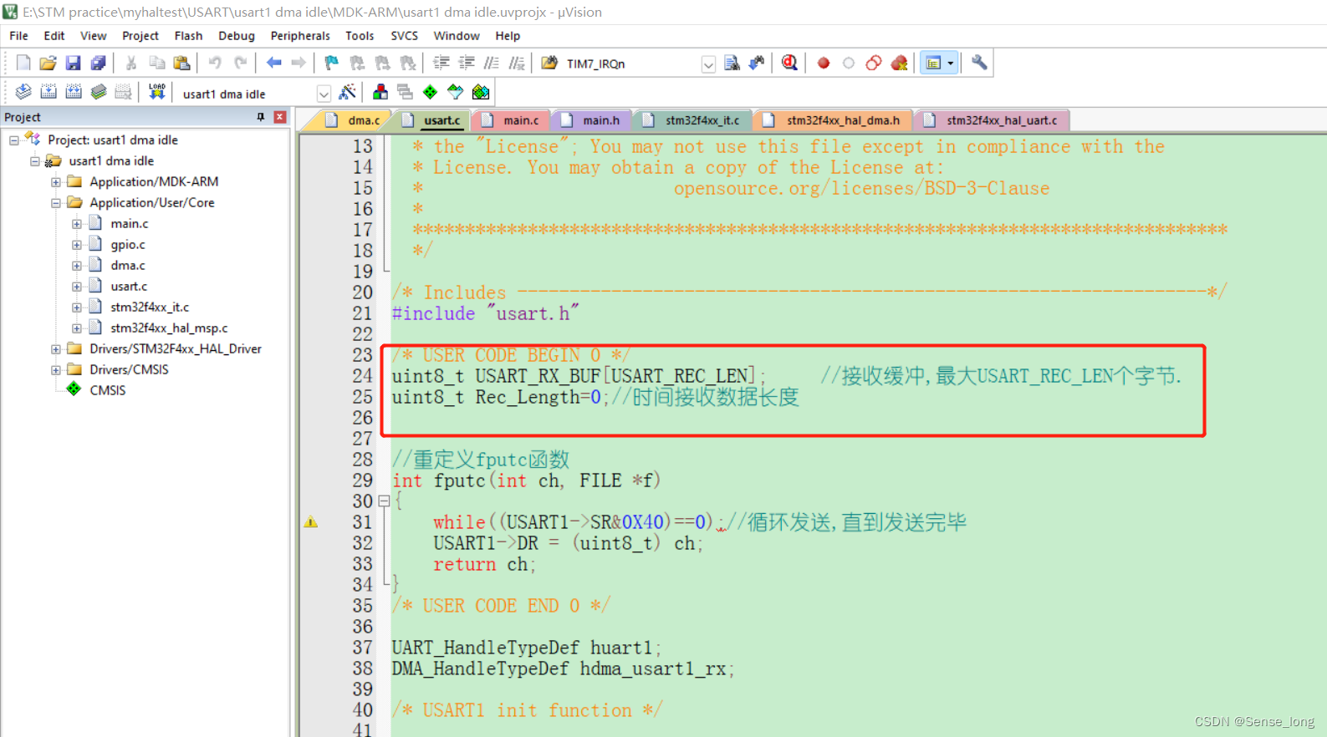Viewport: 1327px width, 737px height.
Task: Start or stop debug session
Action: pos(789,63)
